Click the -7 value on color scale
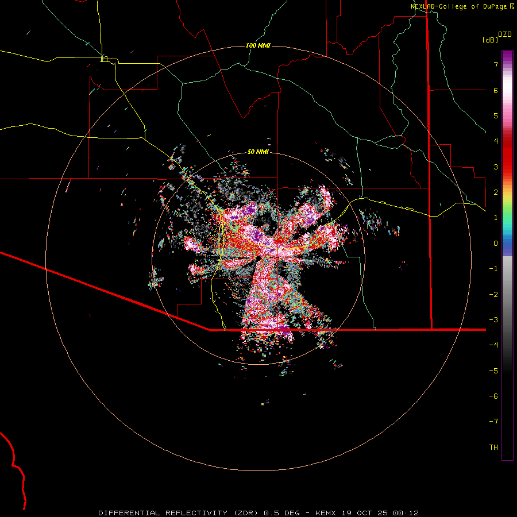Viewport: 517px width, 517px height. coord(493,422)
